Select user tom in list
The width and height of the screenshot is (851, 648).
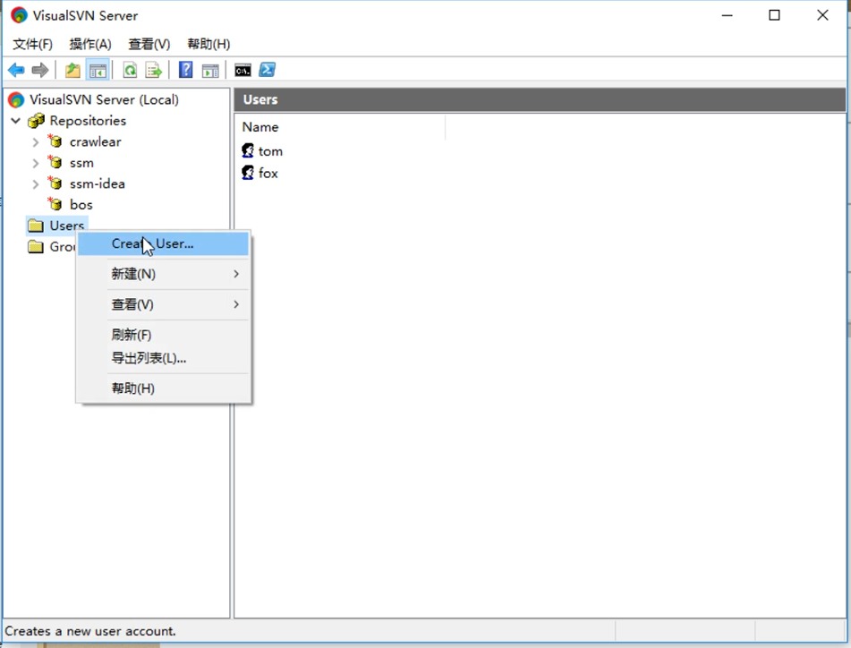(270, 151)
